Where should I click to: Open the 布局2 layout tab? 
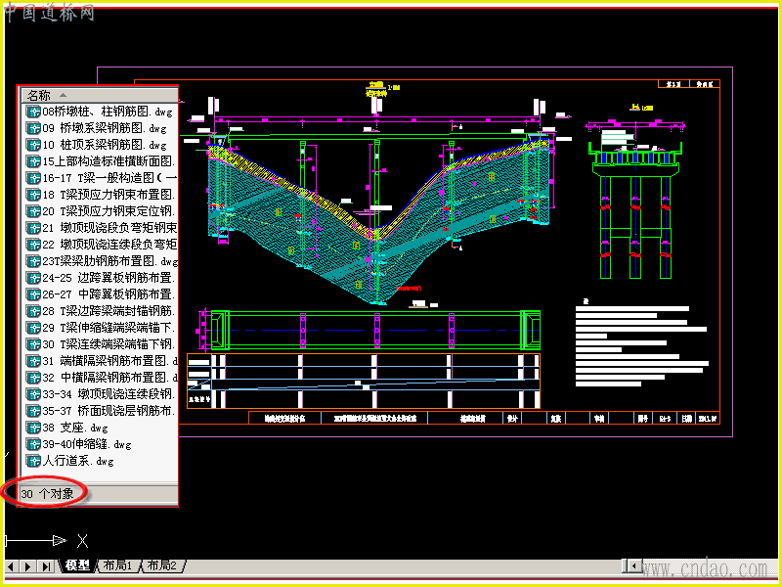(x=162, y=565)
